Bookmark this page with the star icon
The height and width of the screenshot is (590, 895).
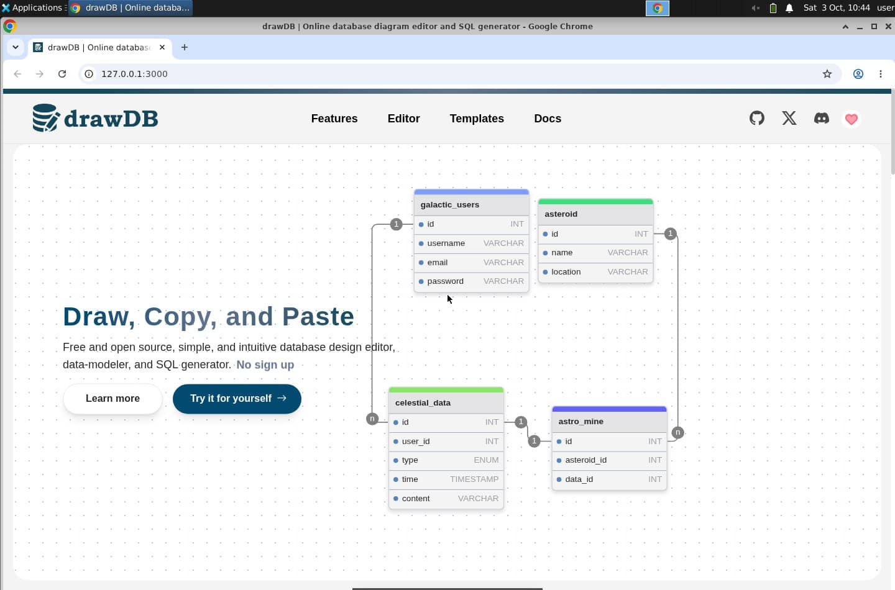tap(827, 74)
